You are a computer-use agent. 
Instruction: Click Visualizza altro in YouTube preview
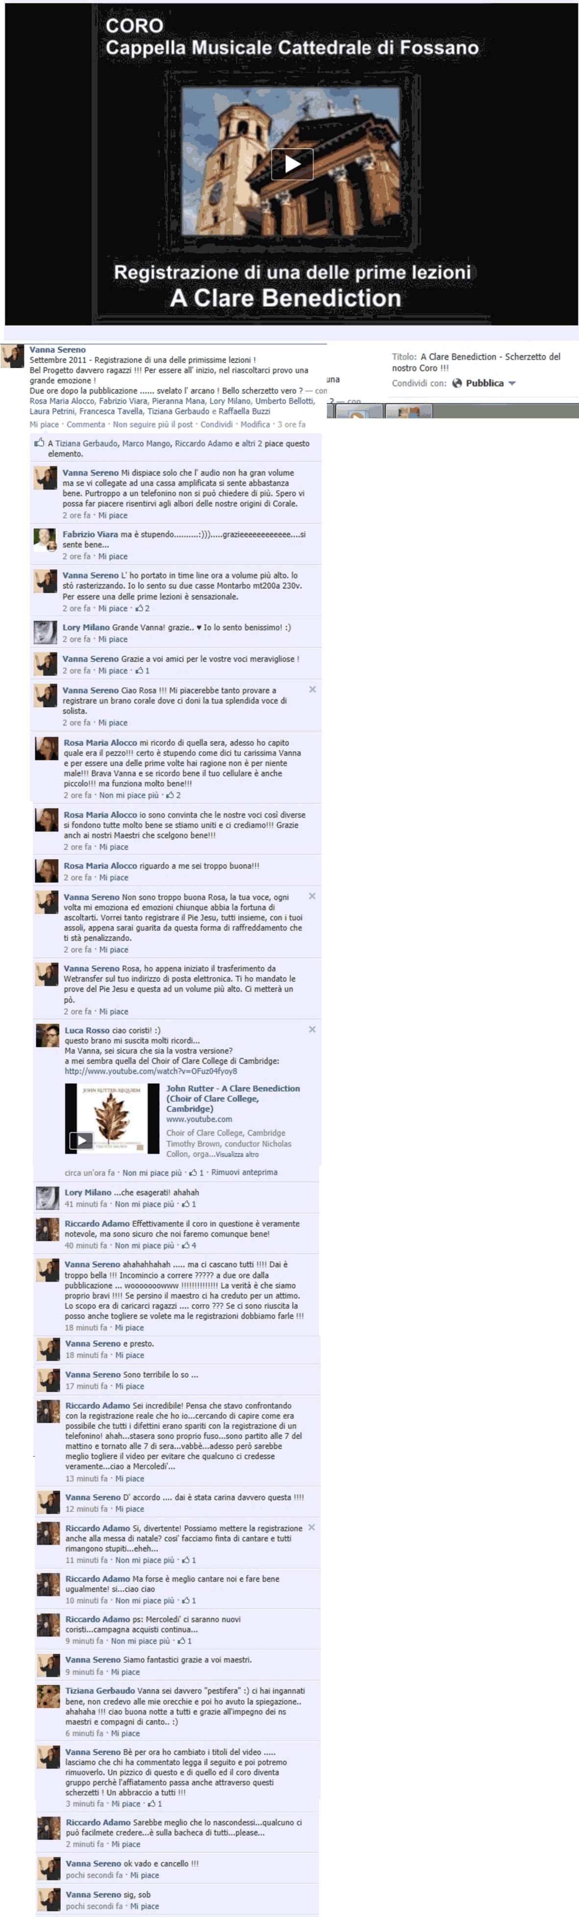tap(237, 1154)
